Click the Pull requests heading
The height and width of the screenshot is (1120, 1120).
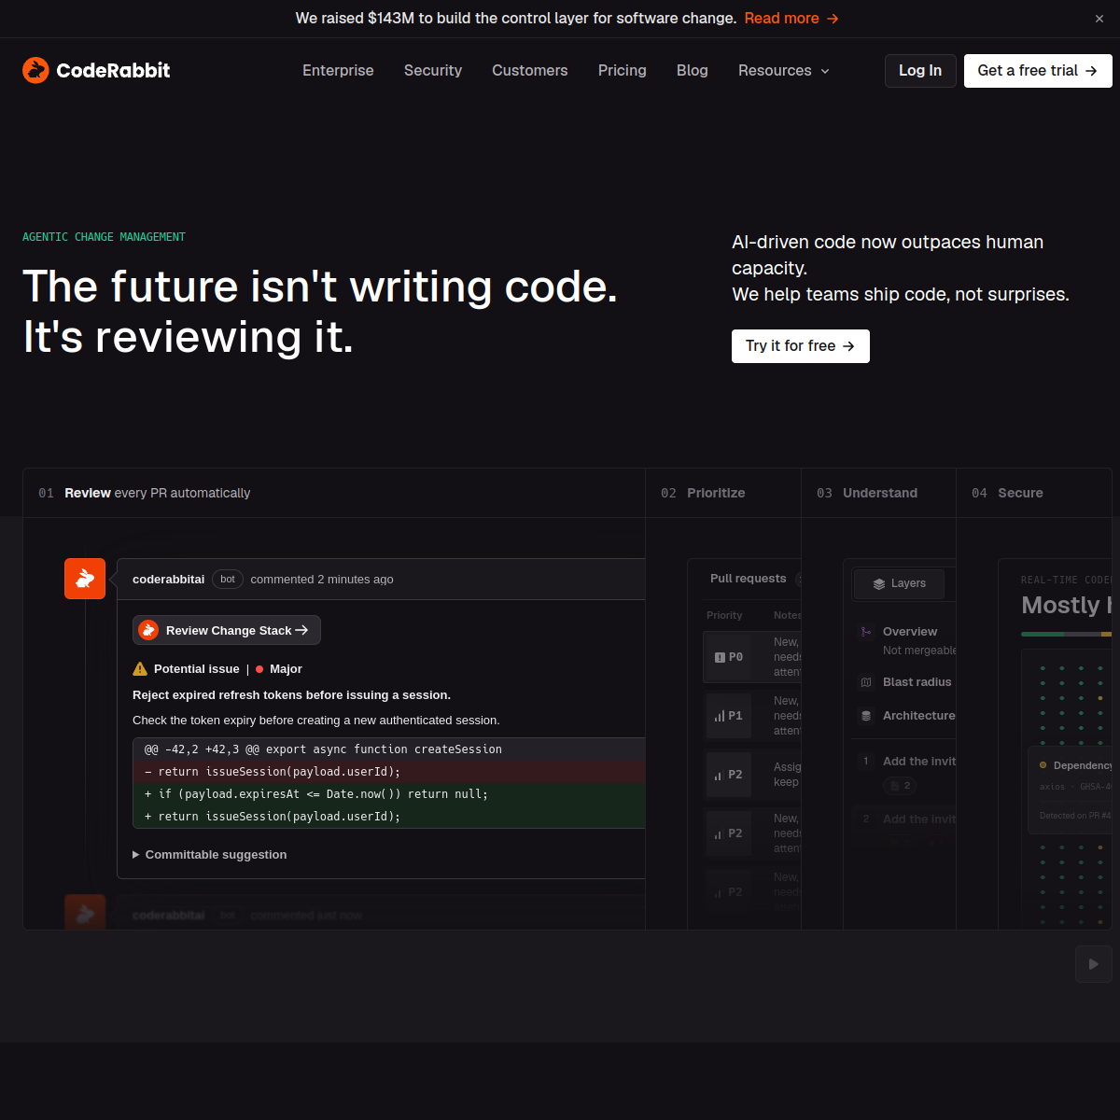[748, 579]
